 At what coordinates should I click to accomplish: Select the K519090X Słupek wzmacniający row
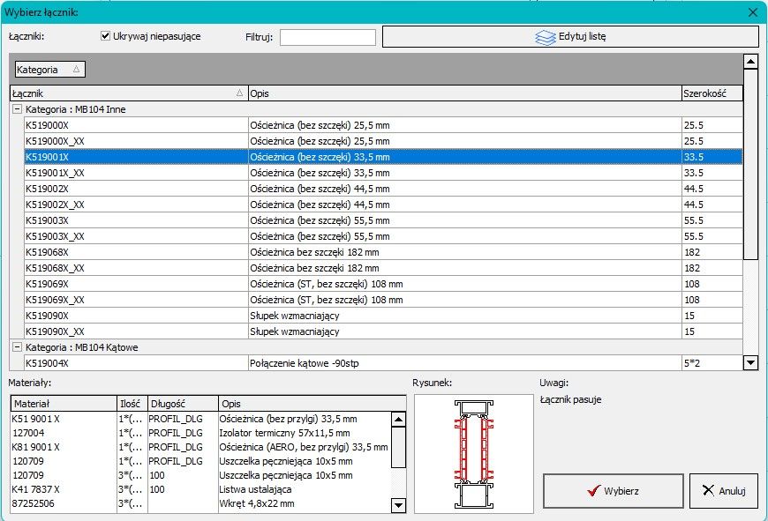coord(132,316)
